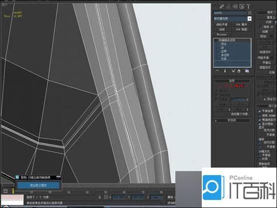This screenshot has width=277, height=208.
Task: Toggle the Pin Stack icon
Action: coord(217,71)
